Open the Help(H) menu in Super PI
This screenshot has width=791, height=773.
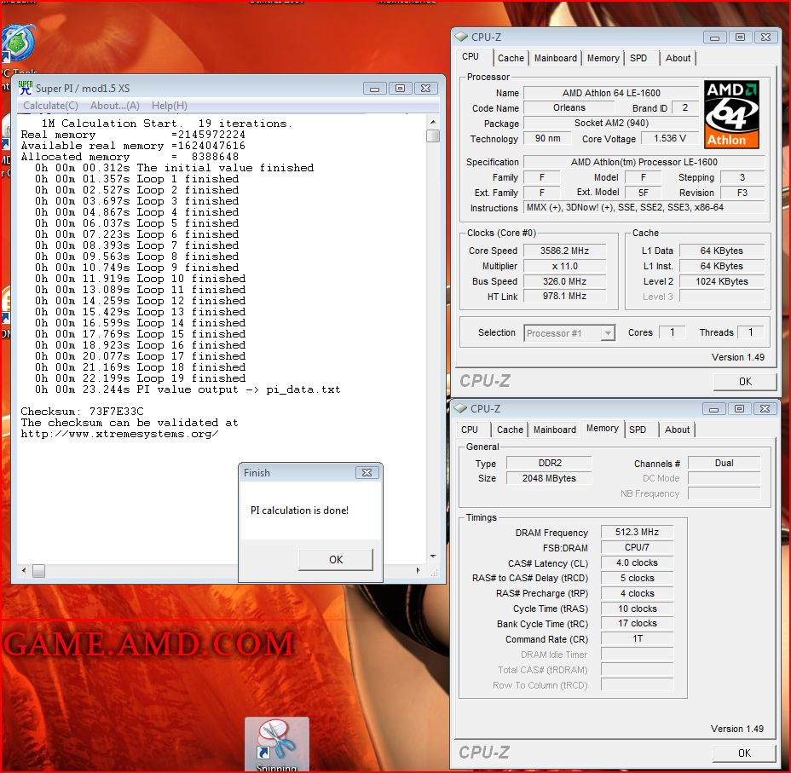pyautogui.click(x=169, y=106)
